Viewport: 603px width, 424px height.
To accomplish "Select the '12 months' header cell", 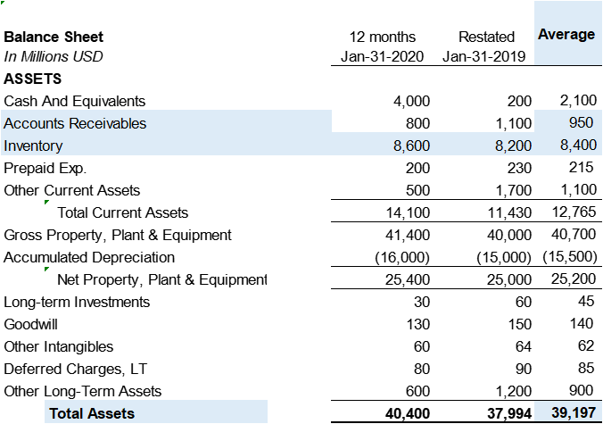I will click(x=383, y=37).
